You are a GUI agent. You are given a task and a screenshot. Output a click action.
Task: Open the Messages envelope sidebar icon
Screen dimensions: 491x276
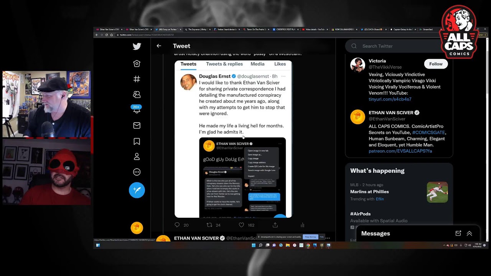coord(137,125)
